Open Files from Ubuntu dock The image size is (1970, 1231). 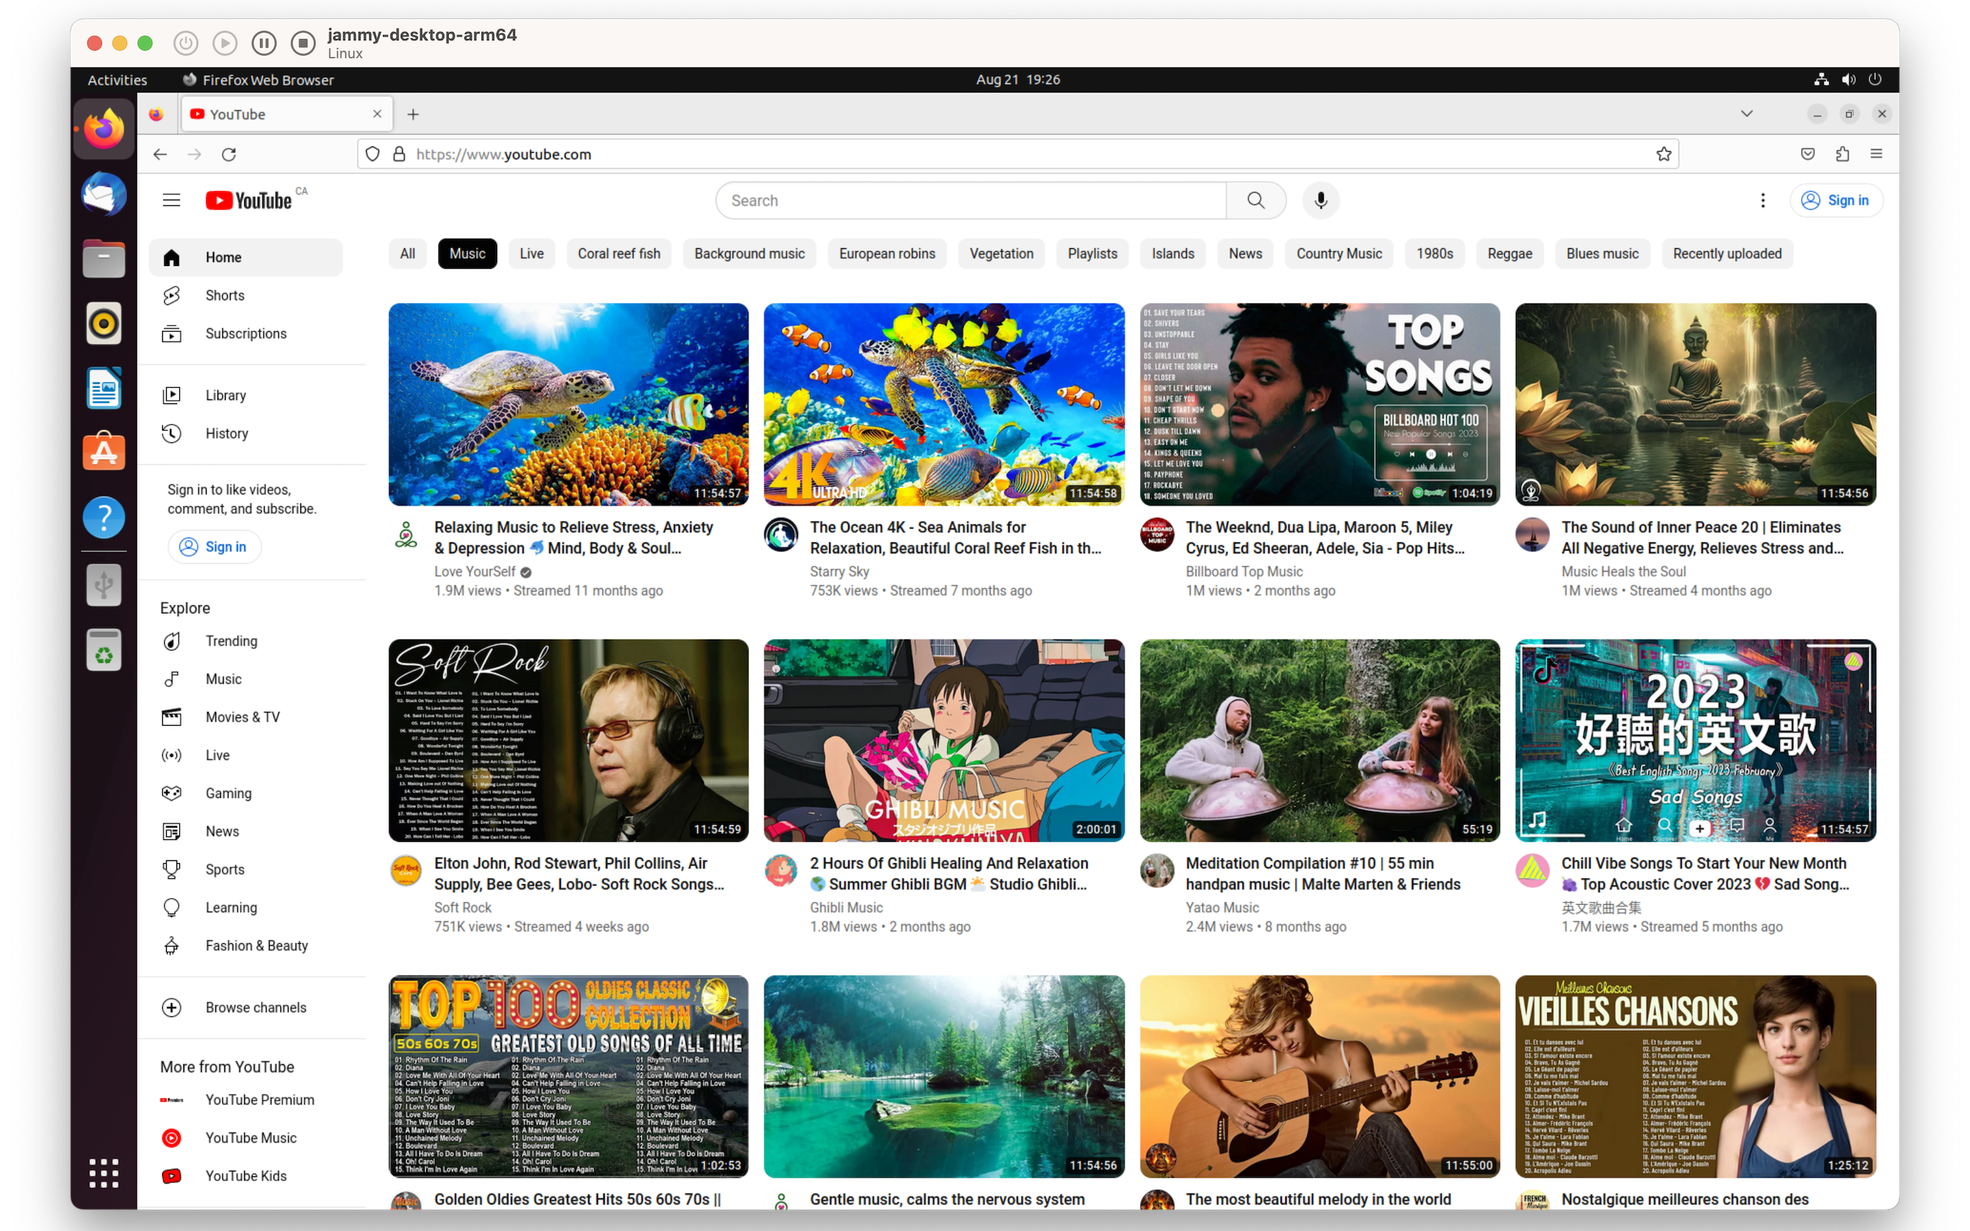point(103,259)
